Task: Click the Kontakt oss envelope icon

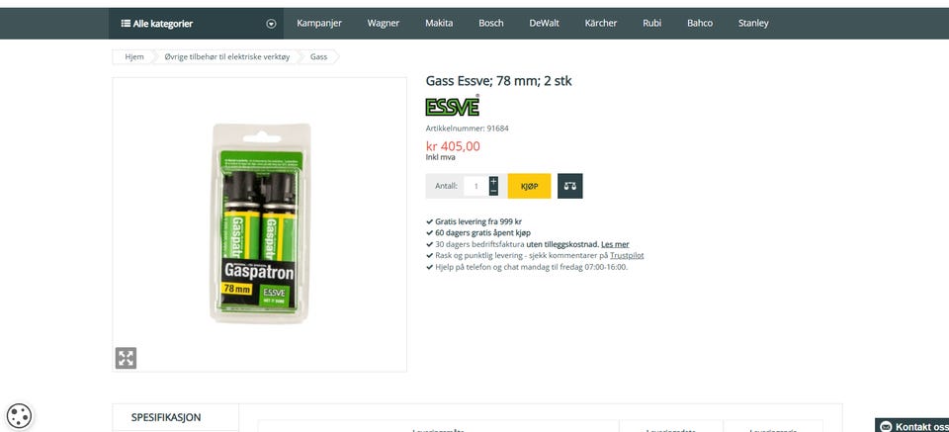Action: [886, 426]
